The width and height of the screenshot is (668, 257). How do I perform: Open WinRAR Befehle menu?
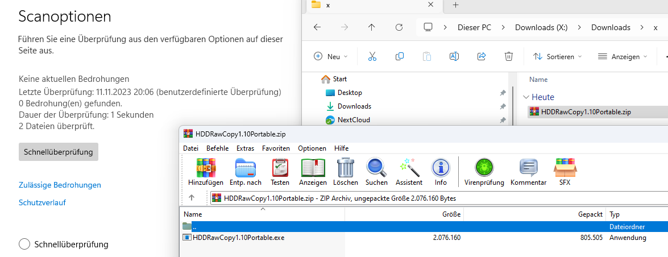click(x=217, y=148)
